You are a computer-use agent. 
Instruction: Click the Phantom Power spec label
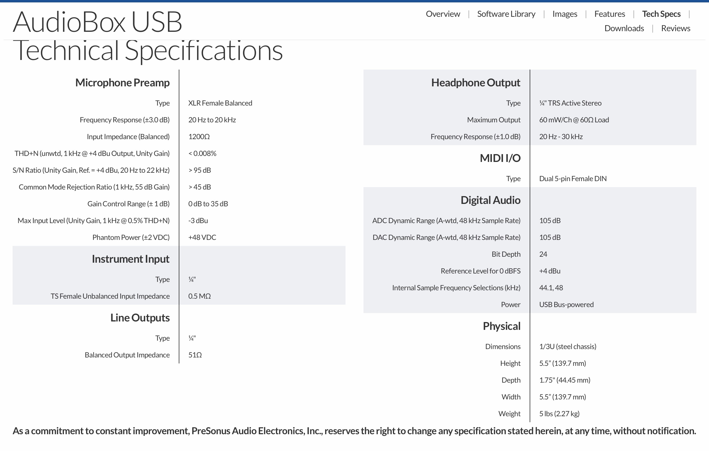pos(131,237)
